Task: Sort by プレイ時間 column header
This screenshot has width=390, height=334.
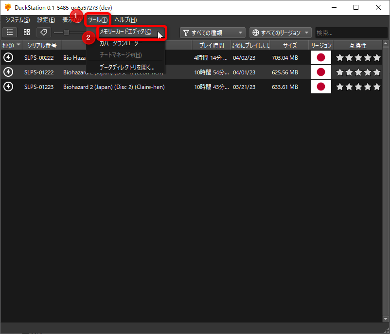Action: click(212, 45)
